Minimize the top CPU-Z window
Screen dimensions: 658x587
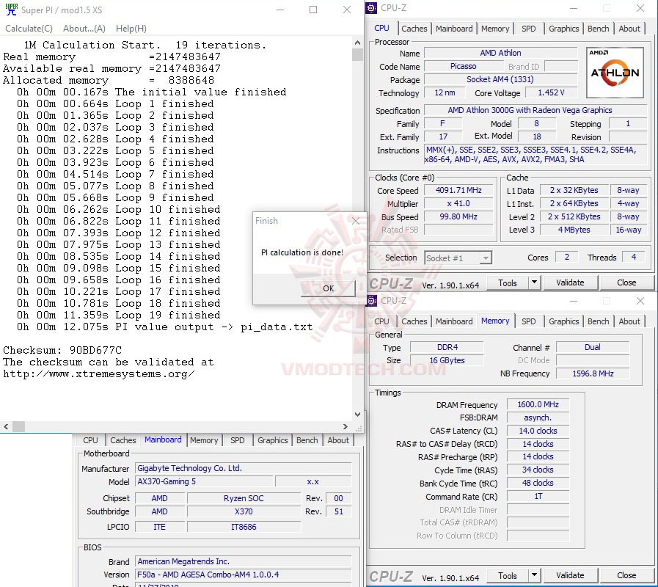click(x=574, y=8)
